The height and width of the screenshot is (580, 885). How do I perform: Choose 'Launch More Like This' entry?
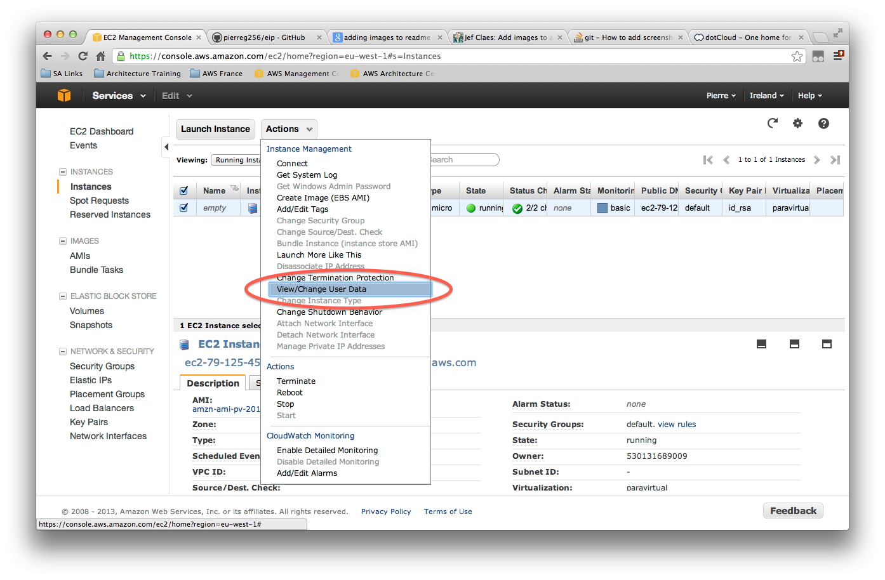tap(319, 255)
